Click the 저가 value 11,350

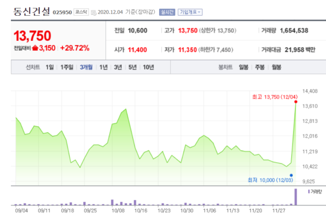tap(187, 50)
